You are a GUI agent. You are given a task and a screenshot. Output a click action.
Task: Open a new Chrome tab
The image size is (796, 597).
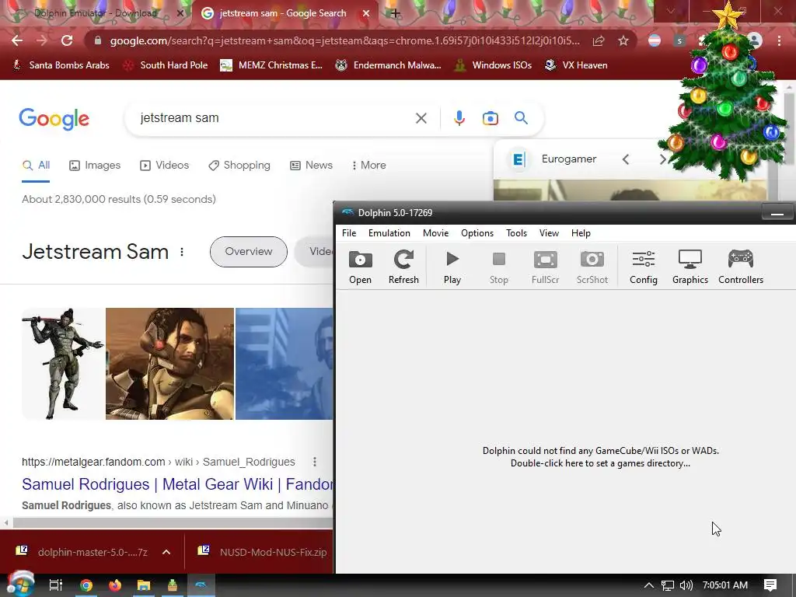coord(395,13)
